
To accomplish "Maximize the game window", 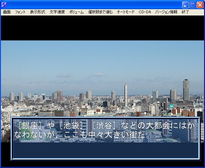I will 193,5.
